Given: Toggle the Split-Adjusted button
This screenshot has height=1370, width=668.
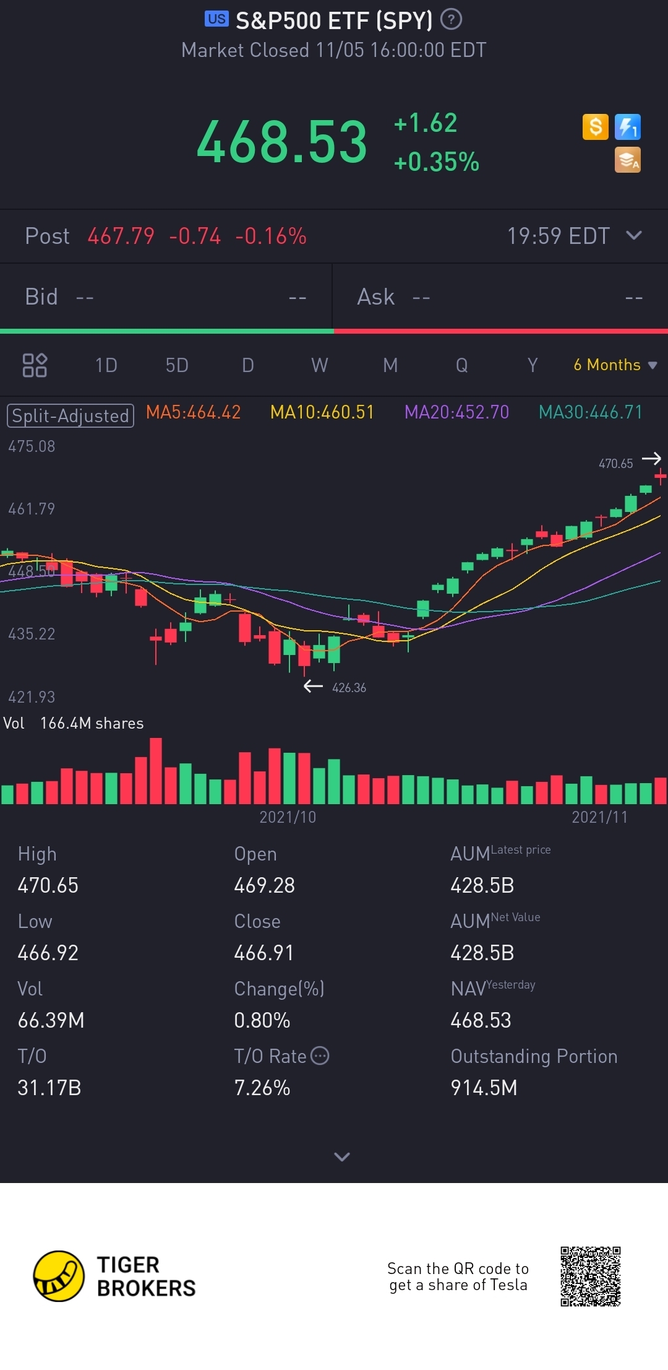Looking at the screenshot, I should tap(71, 415).
